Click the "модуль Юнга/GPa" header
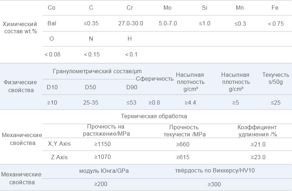The height and width of the screenshot is (191, 292). (x=104, y=171)
